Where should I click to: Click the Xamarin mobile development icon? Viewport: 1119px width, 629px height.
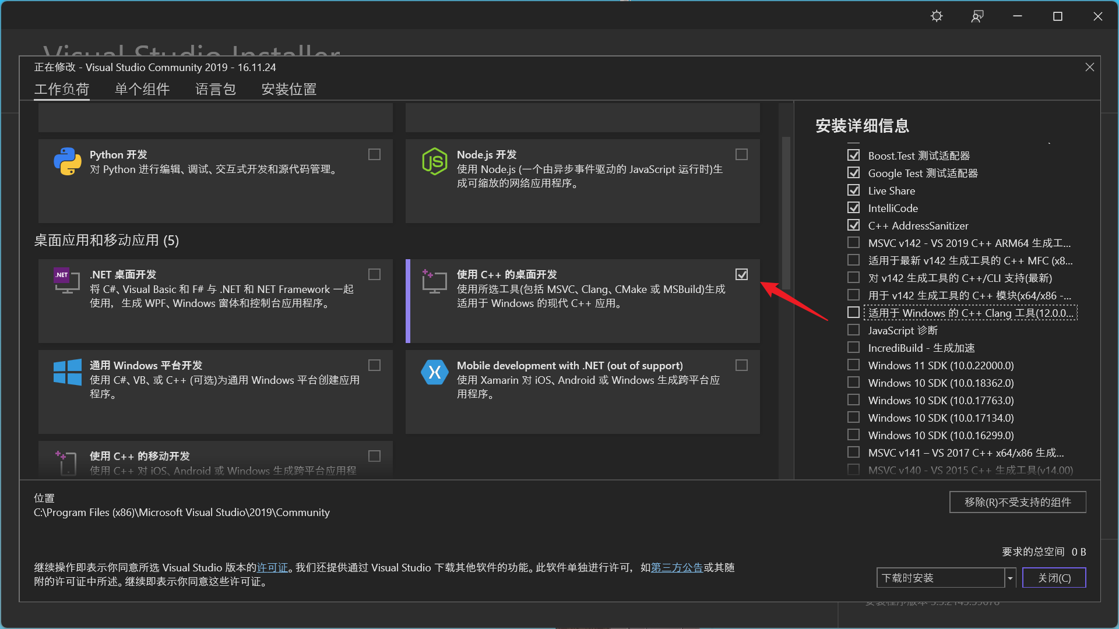[434, 372]
